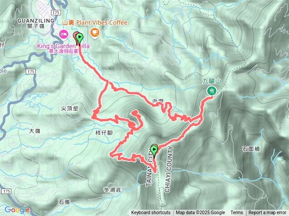This screenshot has height=216, width=289.
Task: Open the Terms link
Action: click(237, 213)
